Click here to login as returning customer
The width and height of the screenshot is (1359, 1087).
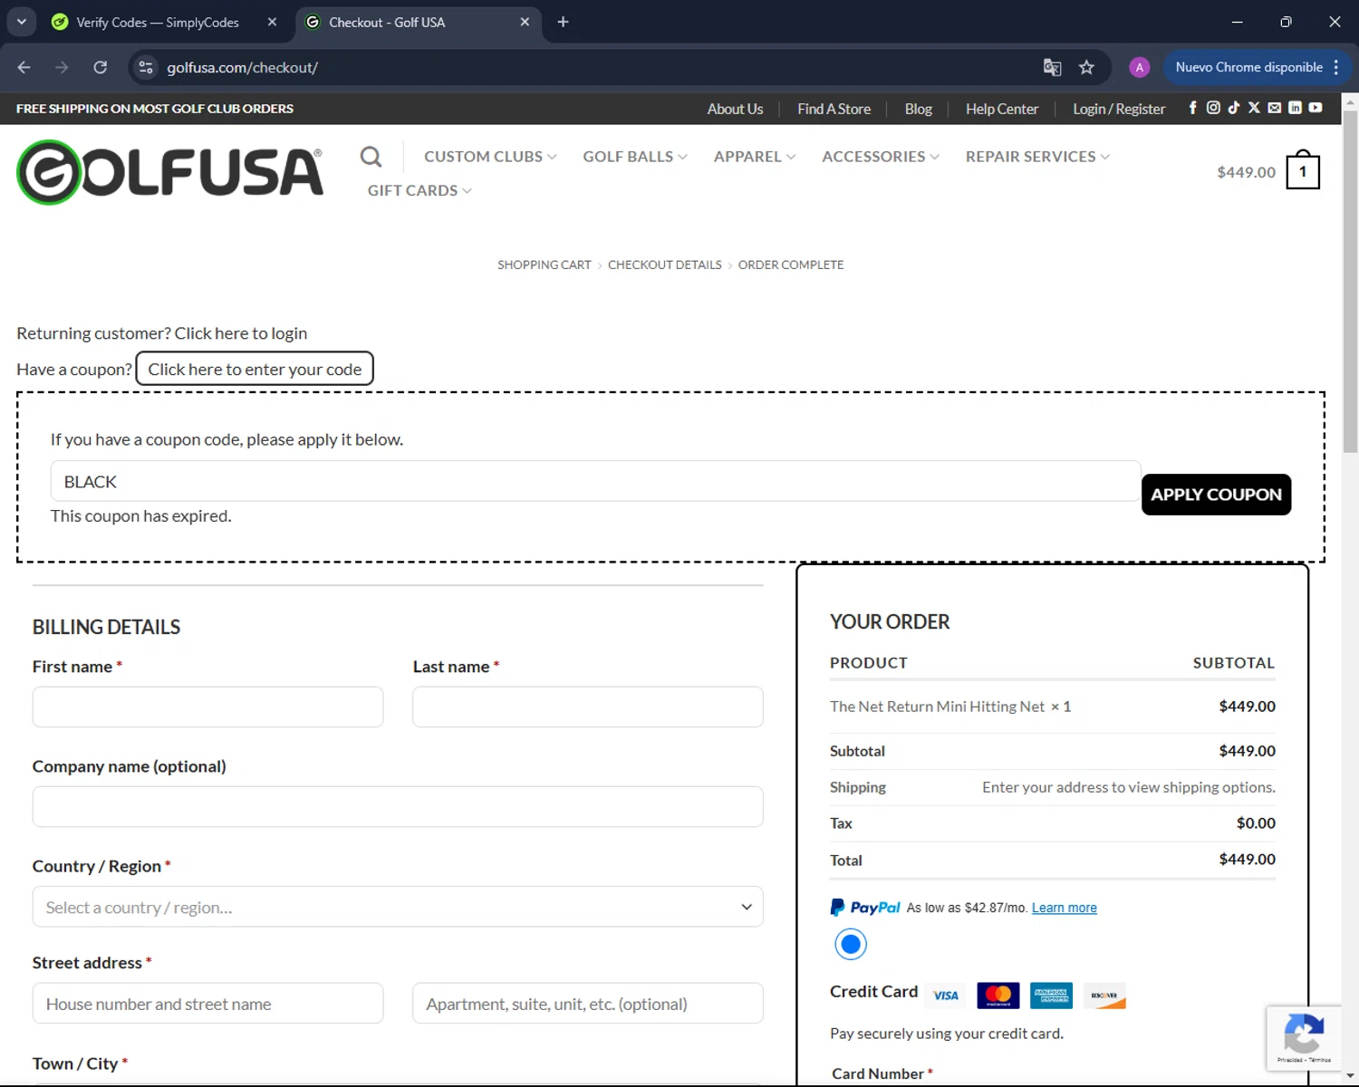pos(241,333)
